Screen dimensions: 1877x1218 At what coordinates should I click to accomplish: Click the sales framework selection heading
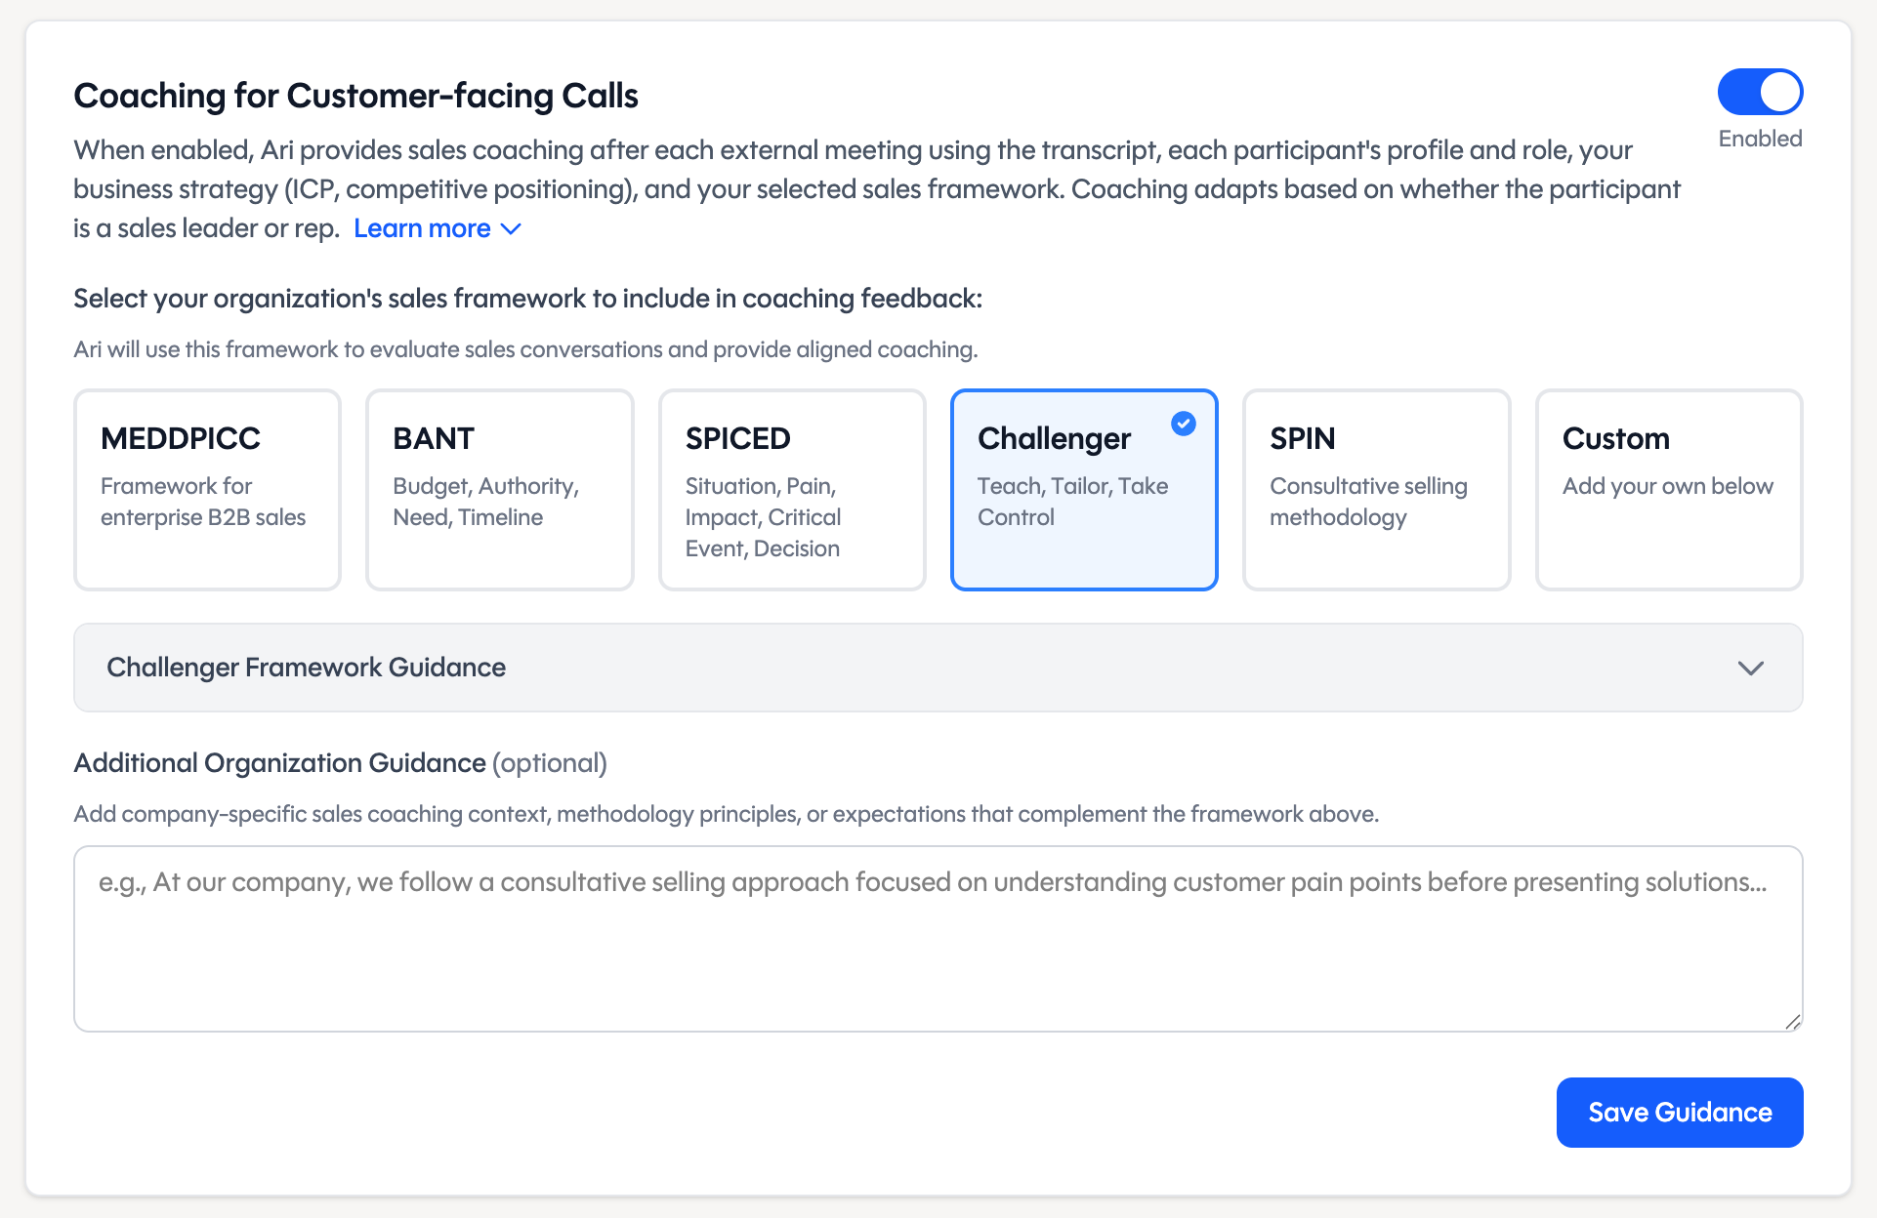tap(527, 299)
